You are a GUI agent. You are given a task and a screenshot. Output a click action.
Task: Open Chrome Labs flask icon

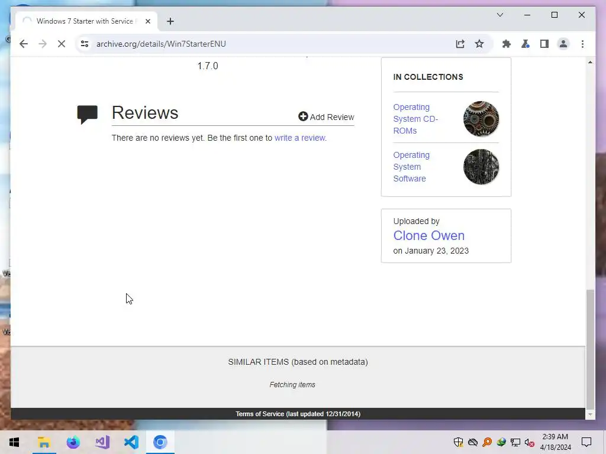[526, 44]
